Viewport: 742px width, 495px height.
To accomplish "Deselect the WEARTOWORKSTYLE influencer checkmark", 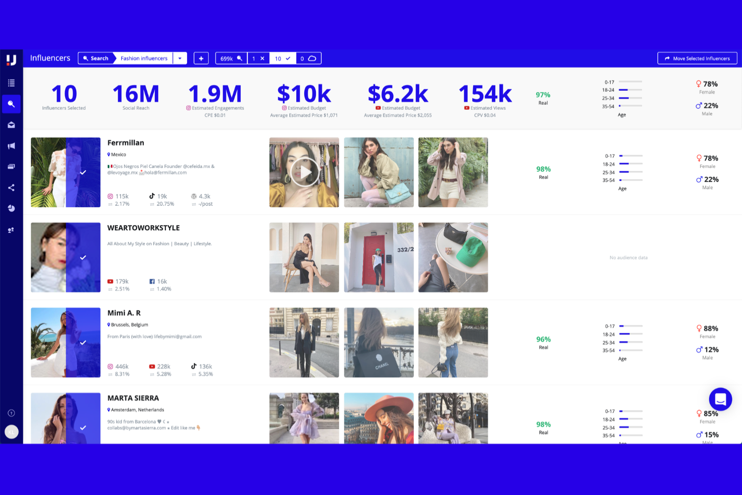I will coord(84,257).
